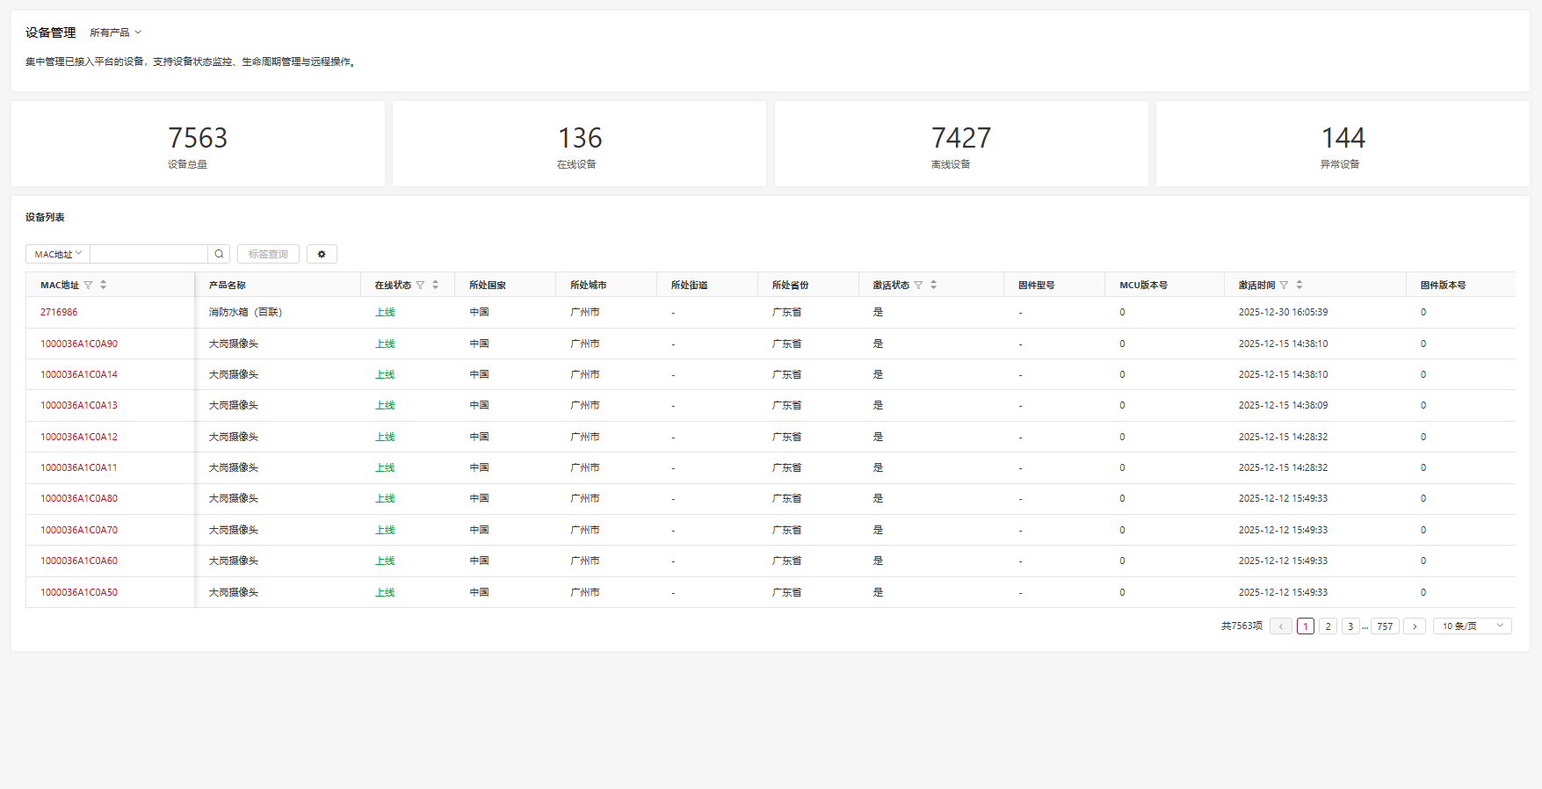
Task: Open device link 2716986
Action: click(x=59, y=312)
